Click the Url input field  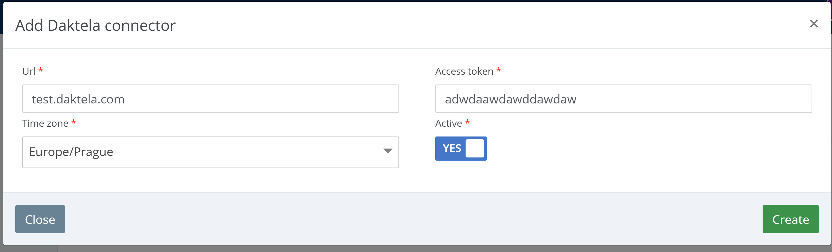click(x=210, y=99)
